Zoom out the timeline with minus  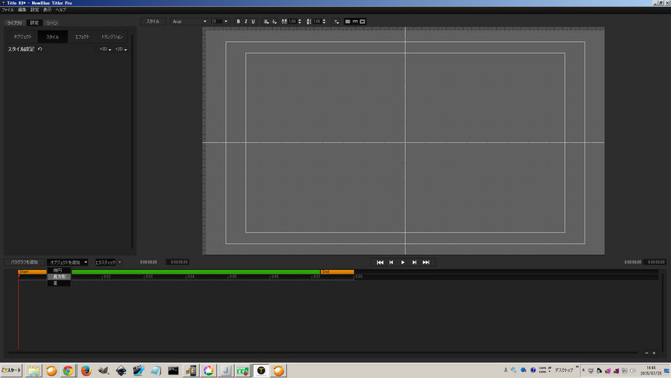coord(646,353)
